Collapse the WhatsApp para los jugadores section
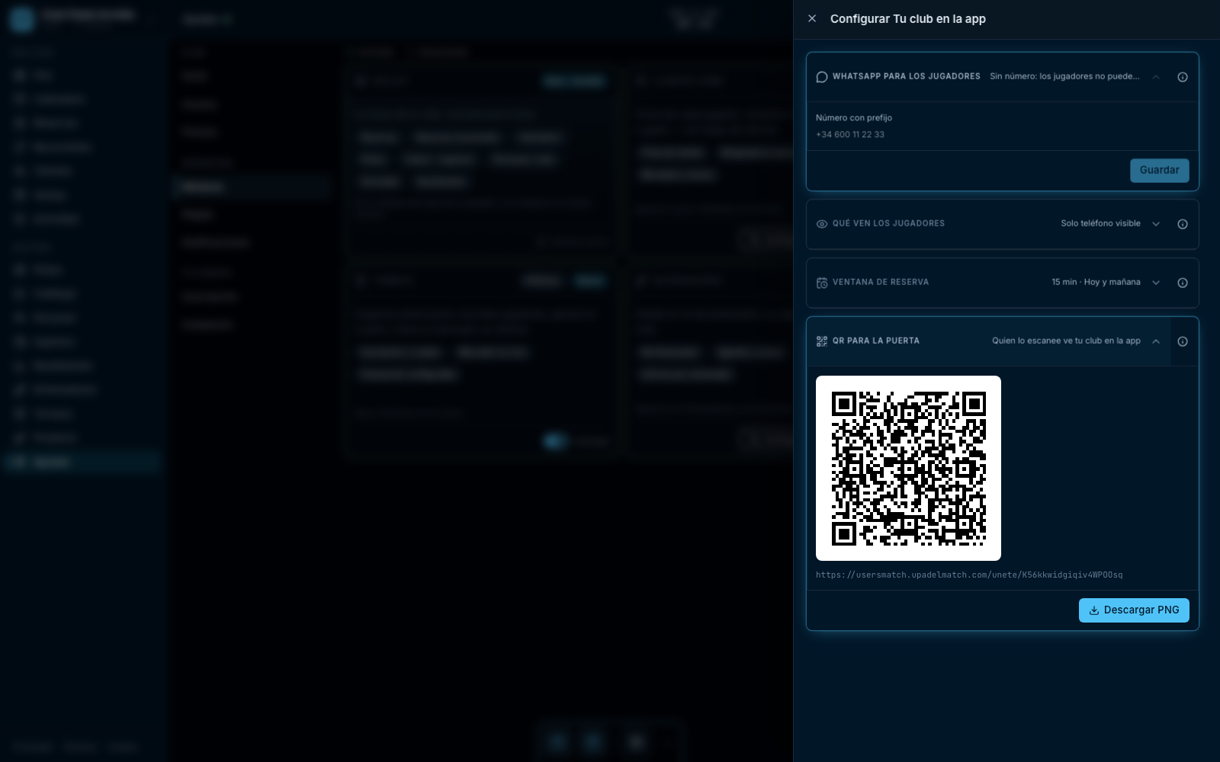Screen dimensions: 1220x762 click(1156, 77)
